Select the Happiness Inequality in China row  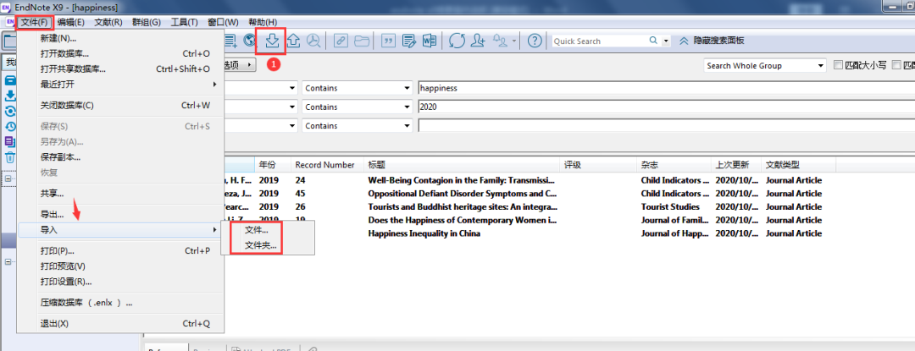(528, 233)
